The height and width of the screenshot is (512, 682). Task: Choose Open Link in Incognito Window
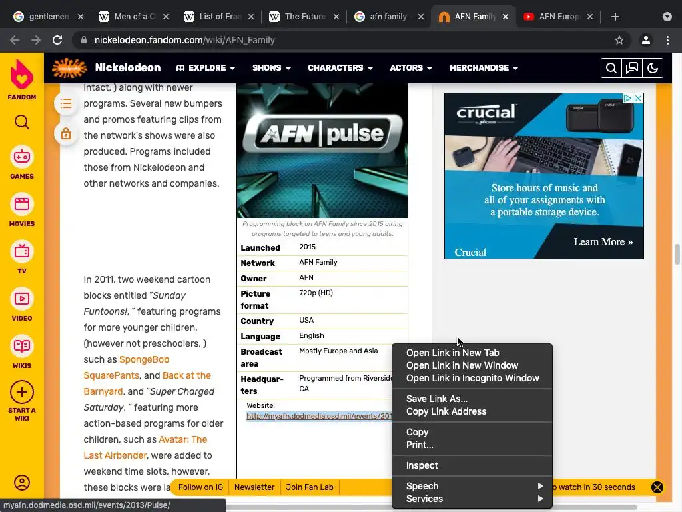472,378
